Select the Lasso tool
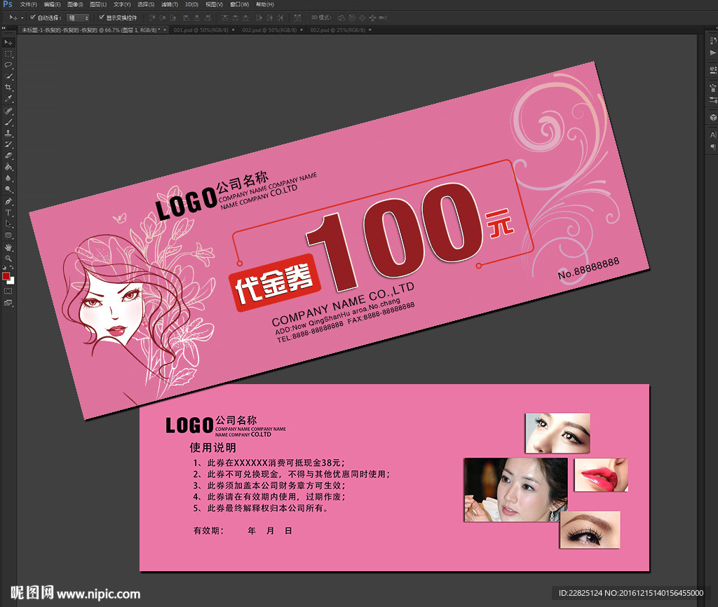The height and width of the screenshot is (607, 718). [x=8, y=64]
